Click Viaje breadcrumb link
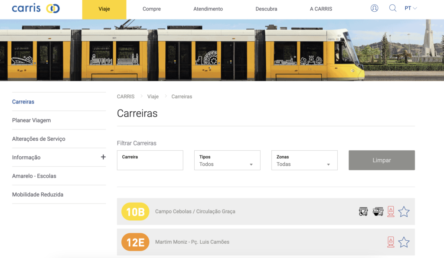 click(153, 97)
